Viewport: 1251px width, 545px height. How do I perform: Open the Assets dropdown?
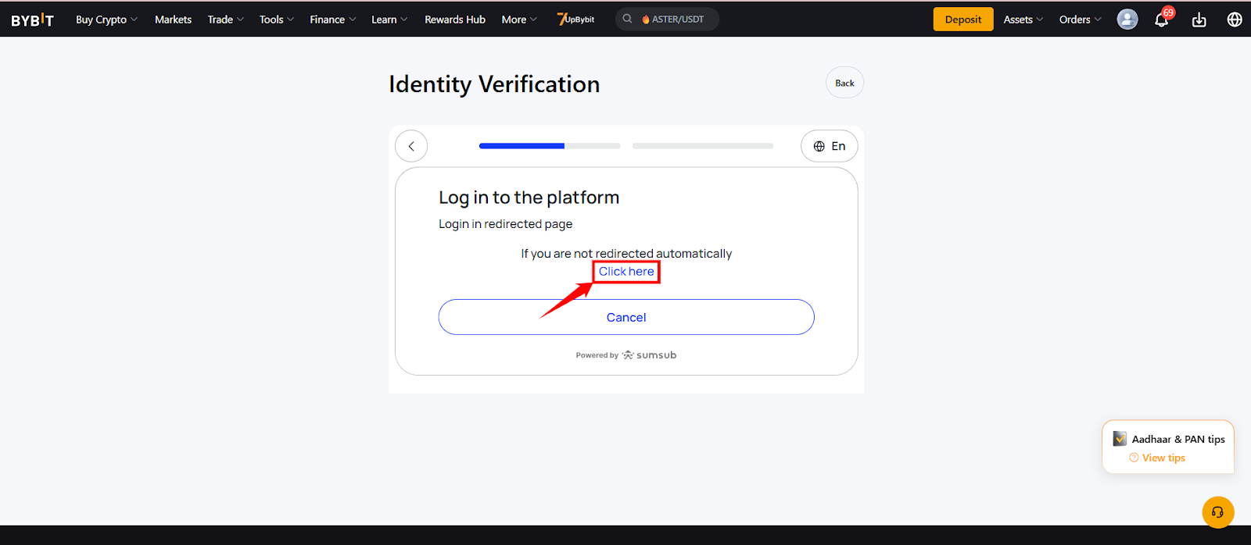click(x=1023, y=20)
